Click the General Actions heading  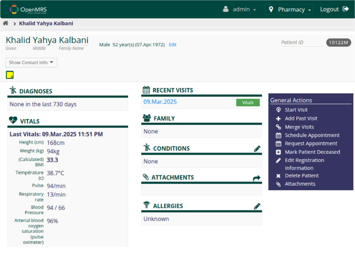(291, 100)
